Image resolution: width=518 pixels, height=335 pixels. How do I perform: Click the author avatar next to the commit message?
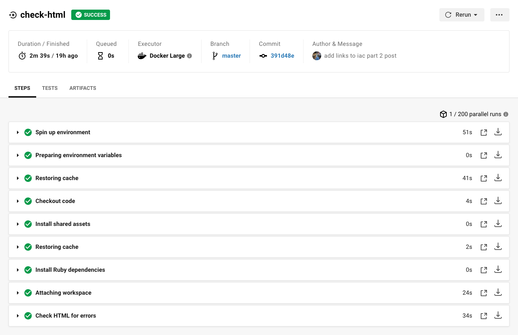pyautogui.click(x=317, y=56)
